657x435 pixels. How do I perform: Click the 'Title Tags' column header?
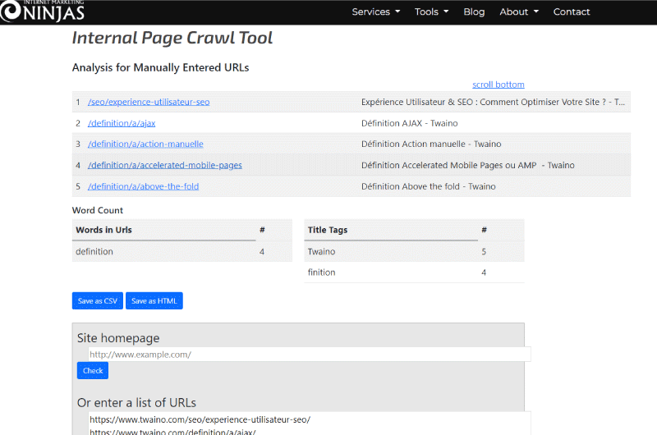coord(327,230)
